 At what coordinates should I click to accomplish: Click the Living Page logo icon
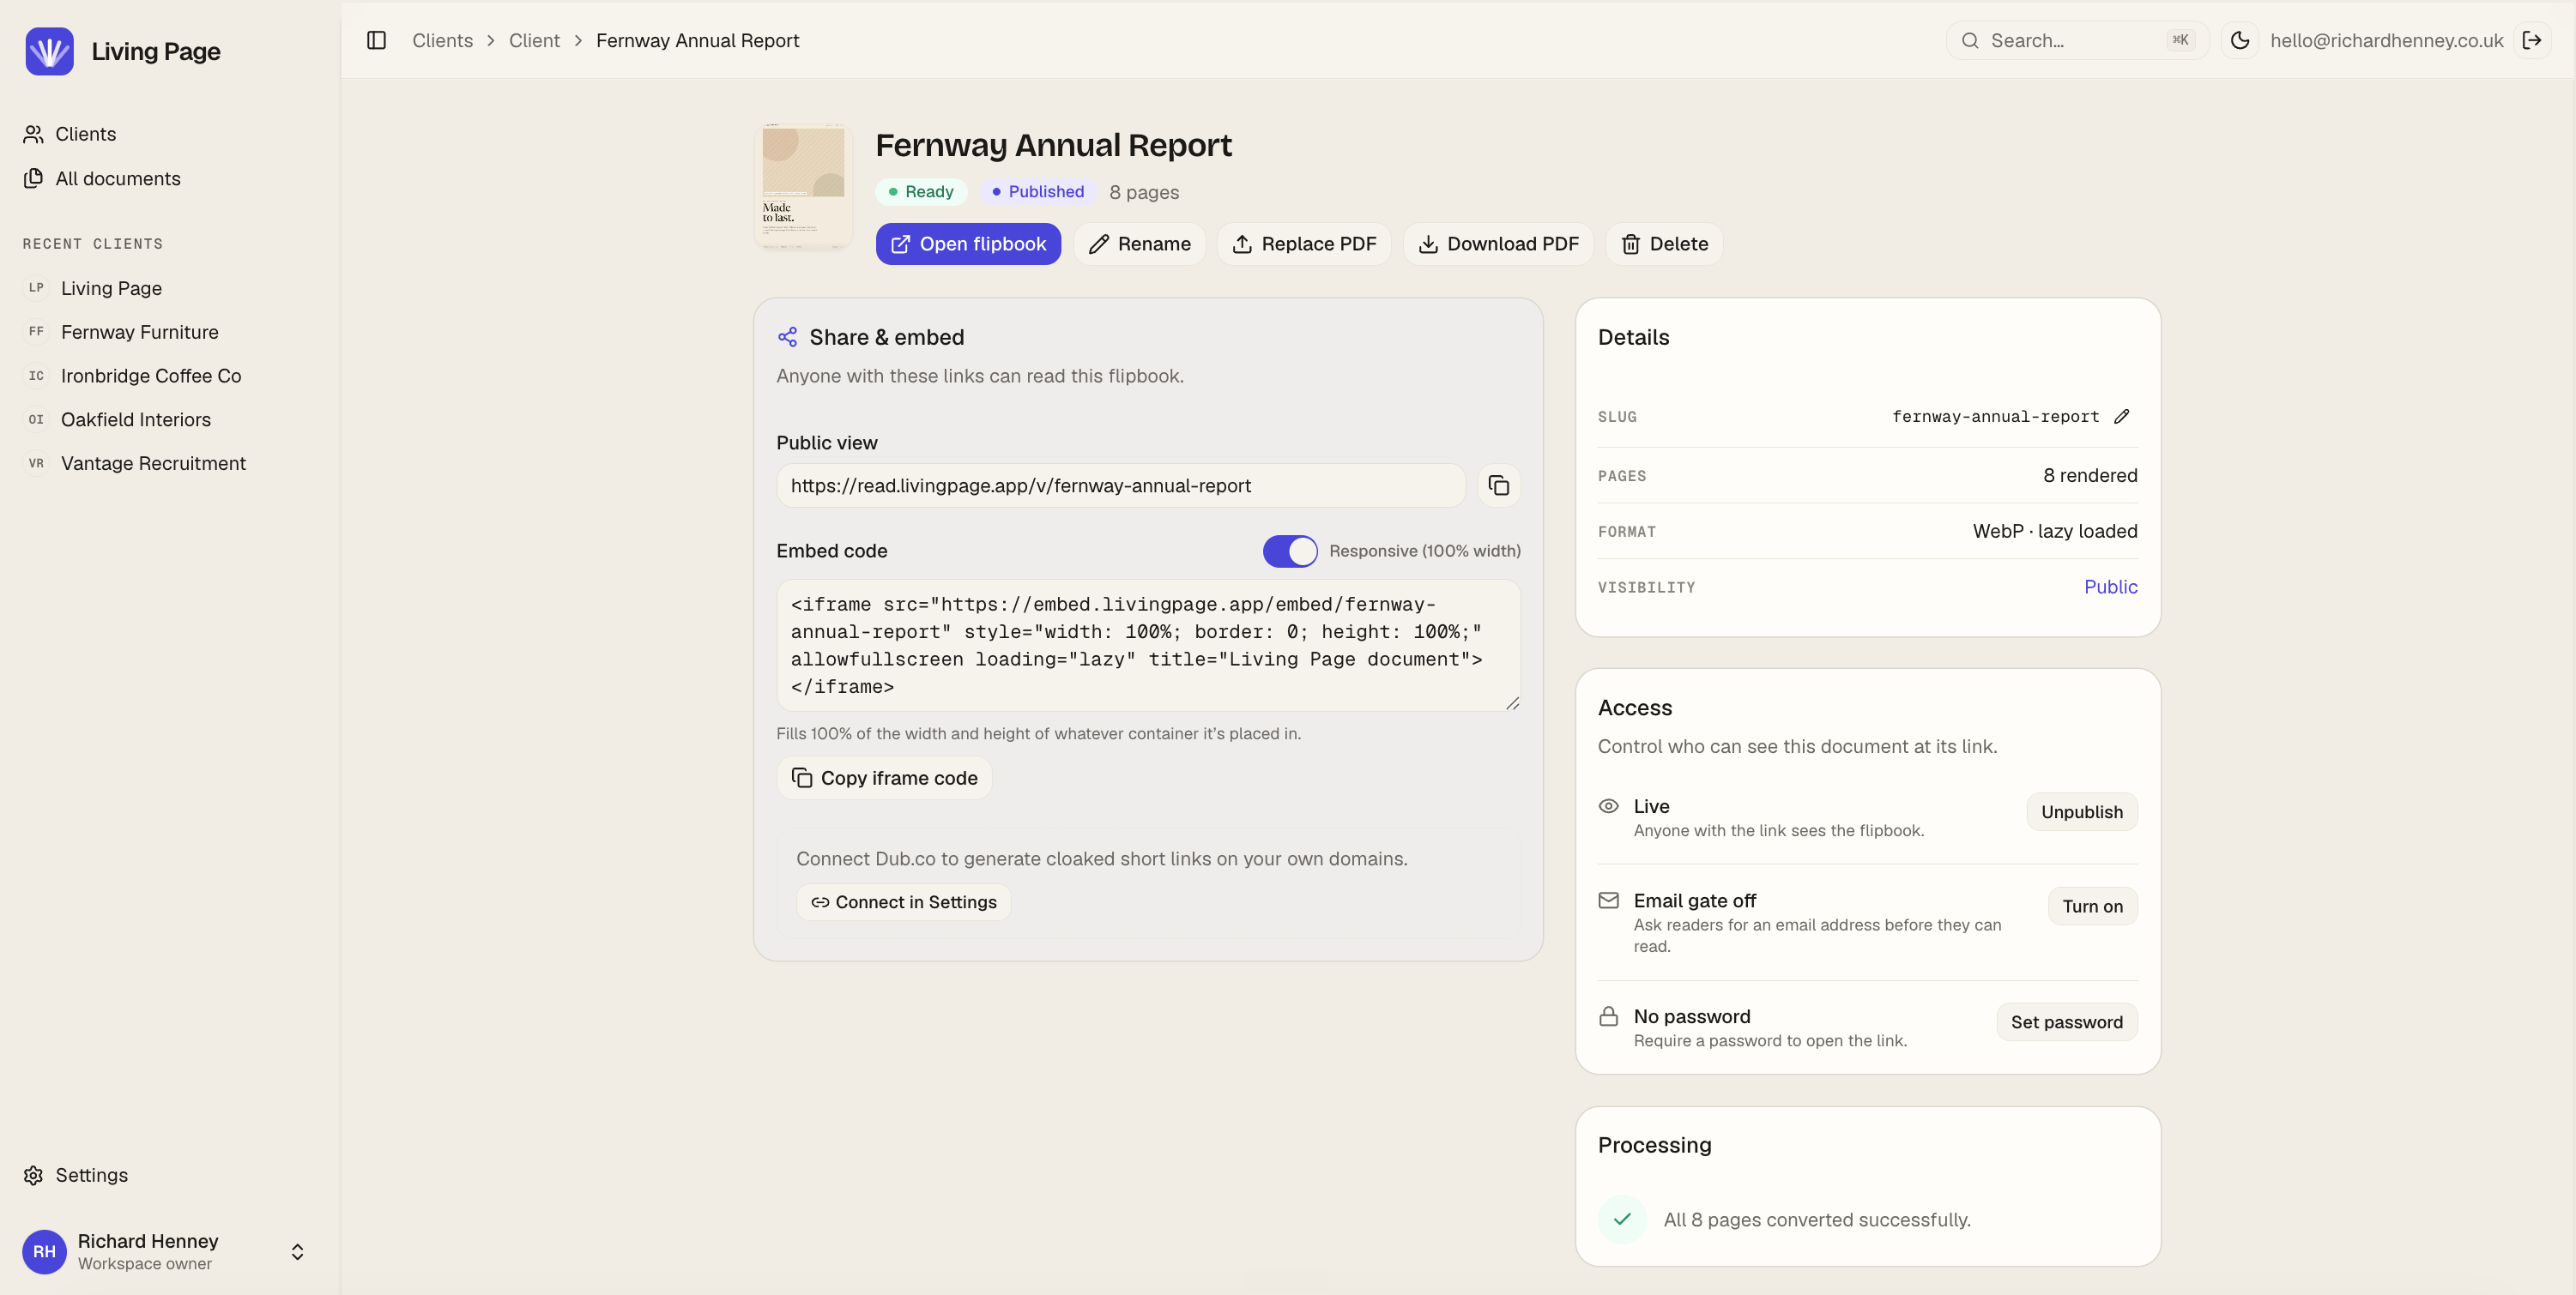pos(49,51)
